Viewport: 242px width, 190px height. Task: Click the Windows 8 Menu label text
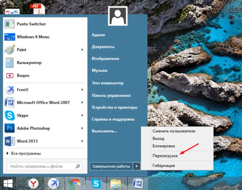(33, 37)
